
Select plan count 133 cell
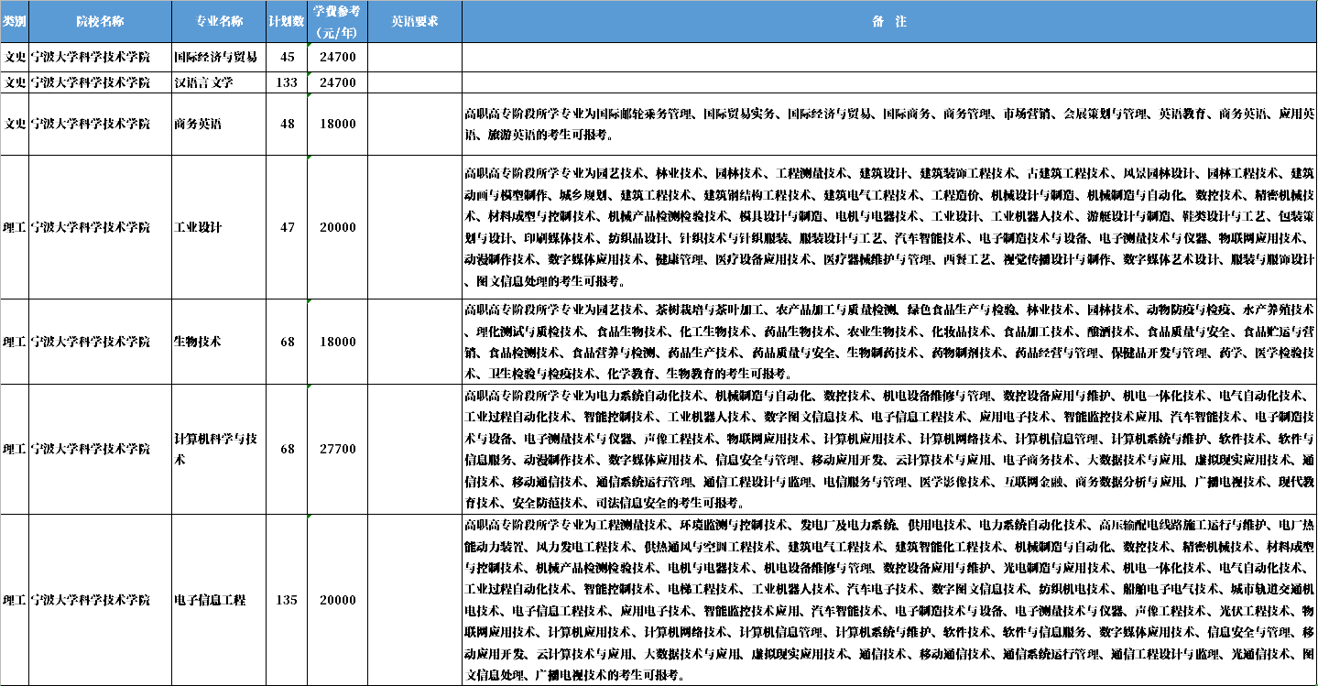coord(287,82)
